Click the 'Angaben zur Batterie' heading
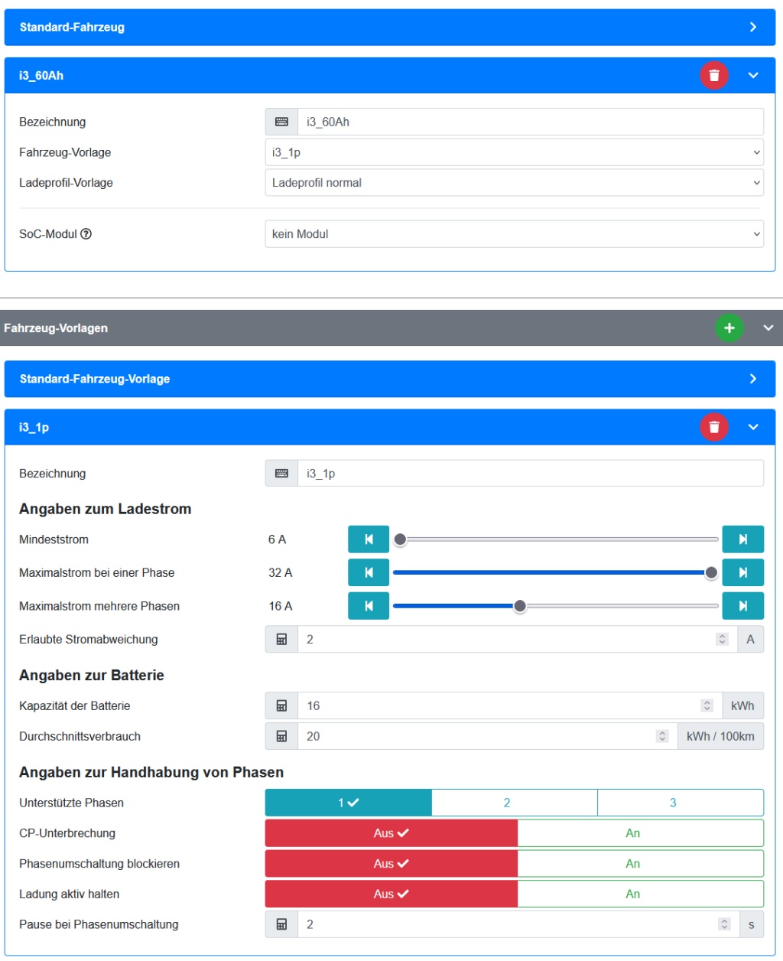The image size is (783, 961). click(92, 676)
